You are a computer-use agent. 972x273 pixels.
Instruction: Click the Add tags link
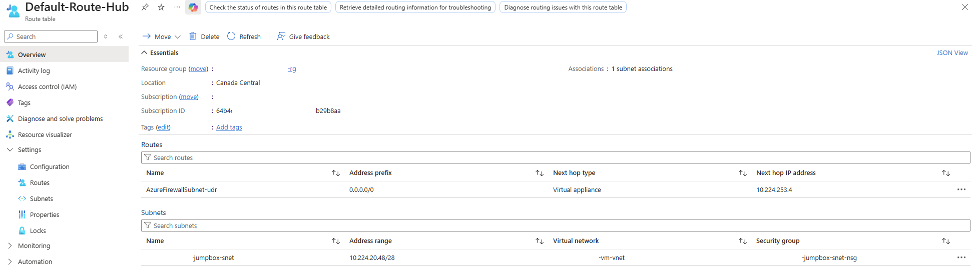[229, 127]
